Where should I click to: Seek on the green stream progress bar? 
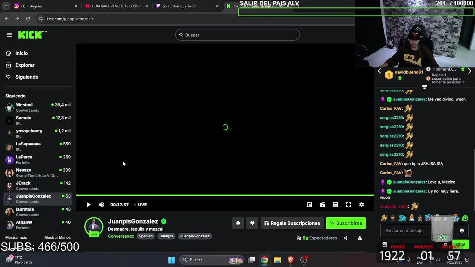[225, 195]
